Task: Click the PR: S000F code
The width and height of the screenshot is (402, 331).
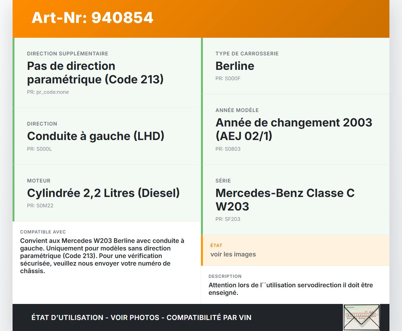Action: [x=228, y=79]
